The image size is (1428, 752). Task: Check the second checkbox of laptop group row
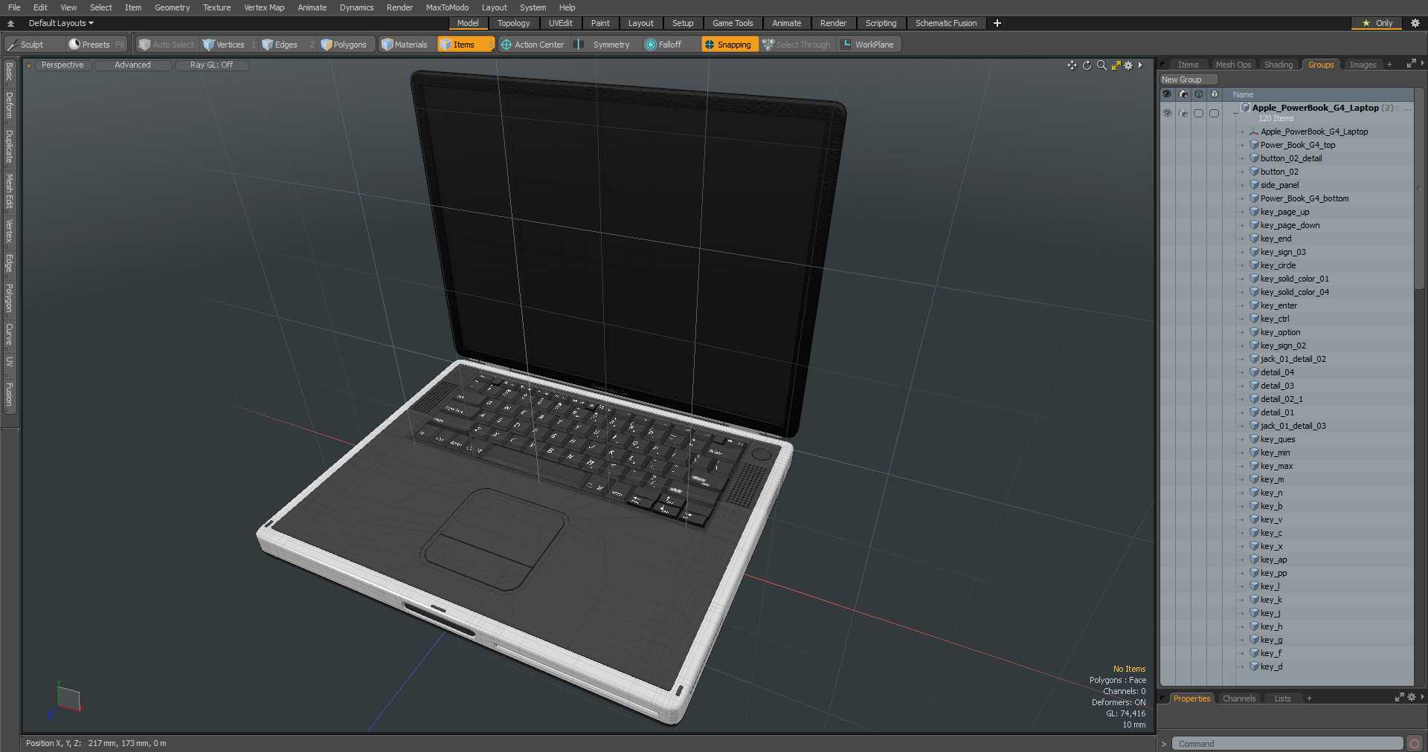click(1214, 113)
